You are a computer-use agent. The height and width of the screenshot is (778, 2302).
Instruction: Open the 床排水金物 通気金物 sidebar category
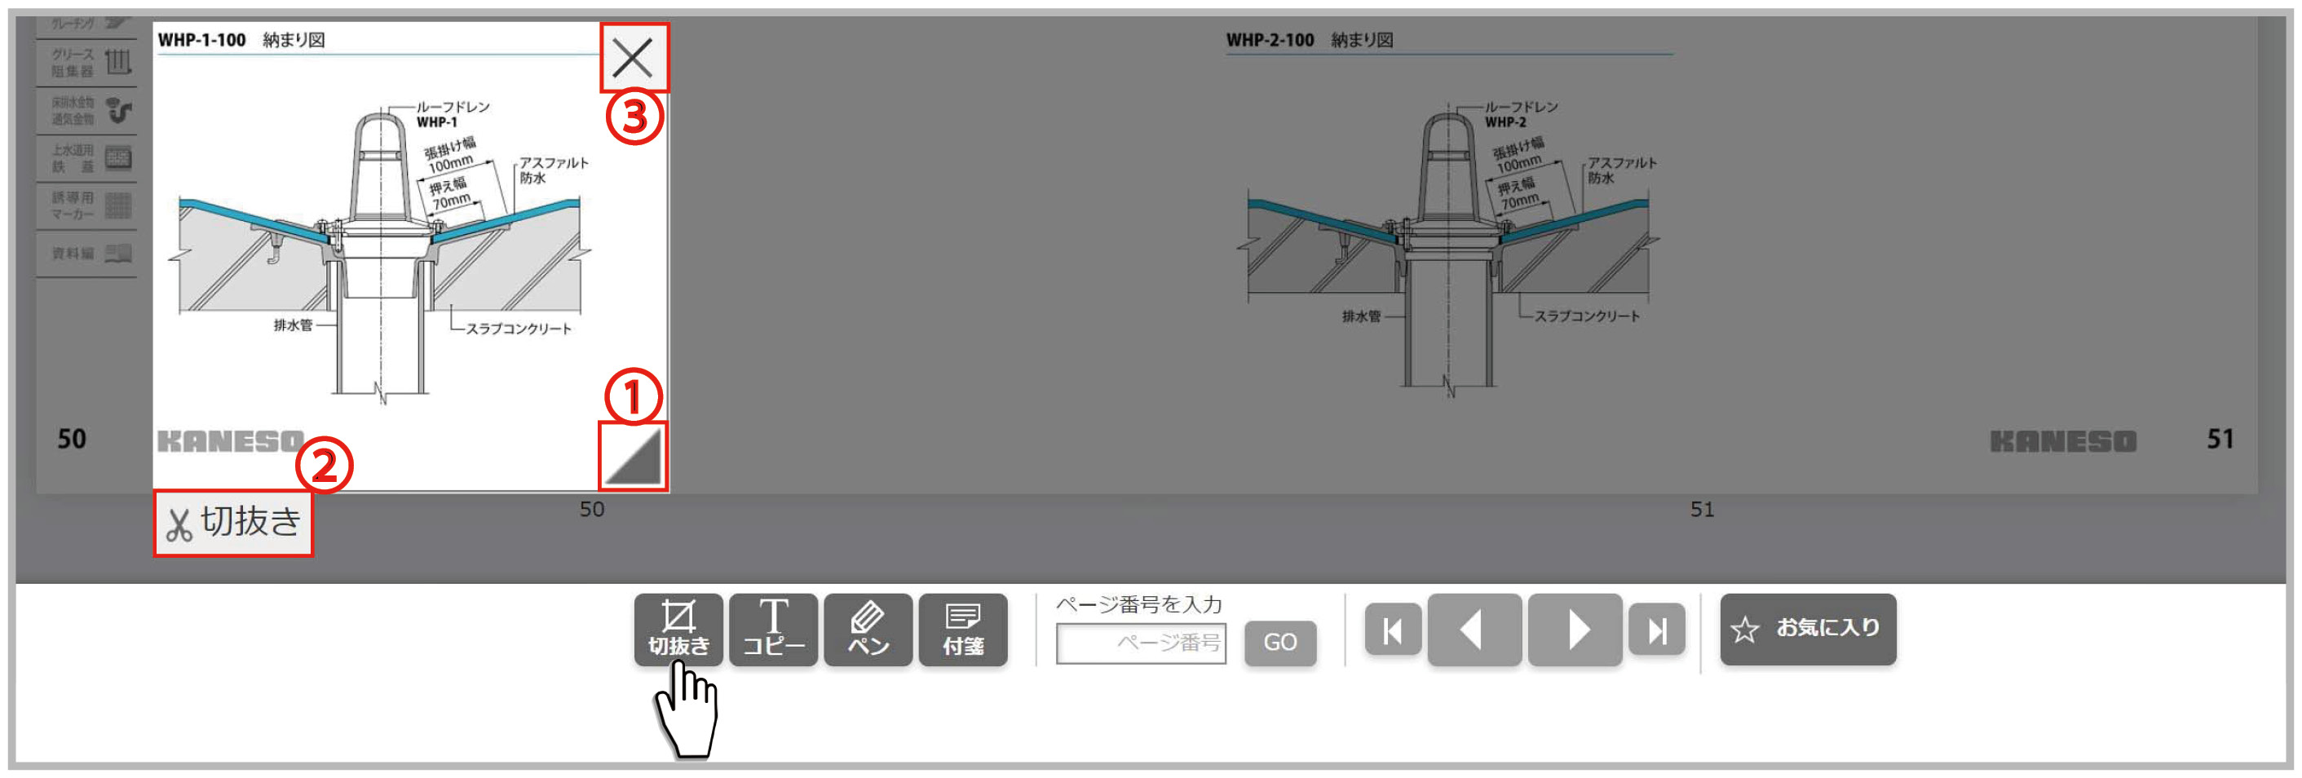click(x=86, y=111)
